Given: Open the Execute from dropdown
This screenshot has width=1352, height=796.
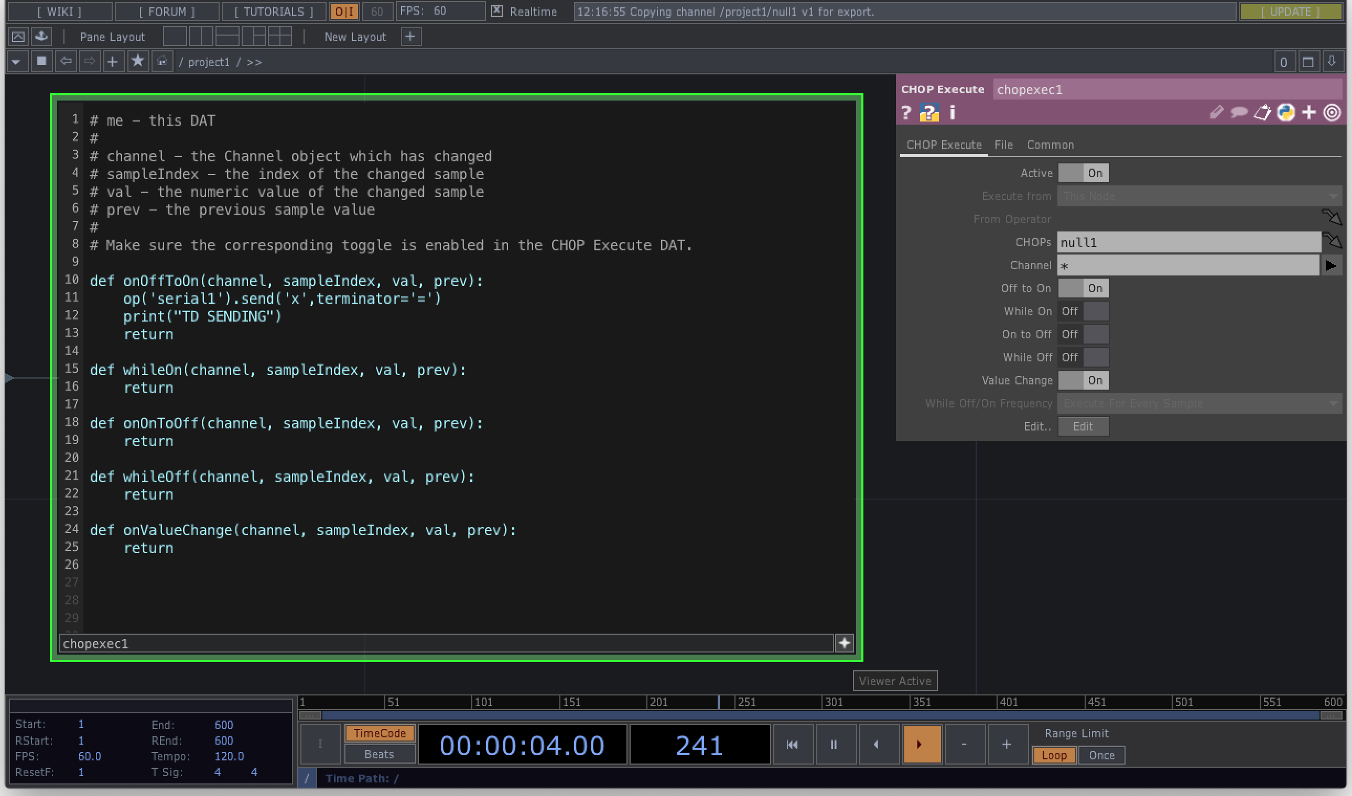Looking at the screenshot, I should pyautogui.click(x=1199, y=196).
